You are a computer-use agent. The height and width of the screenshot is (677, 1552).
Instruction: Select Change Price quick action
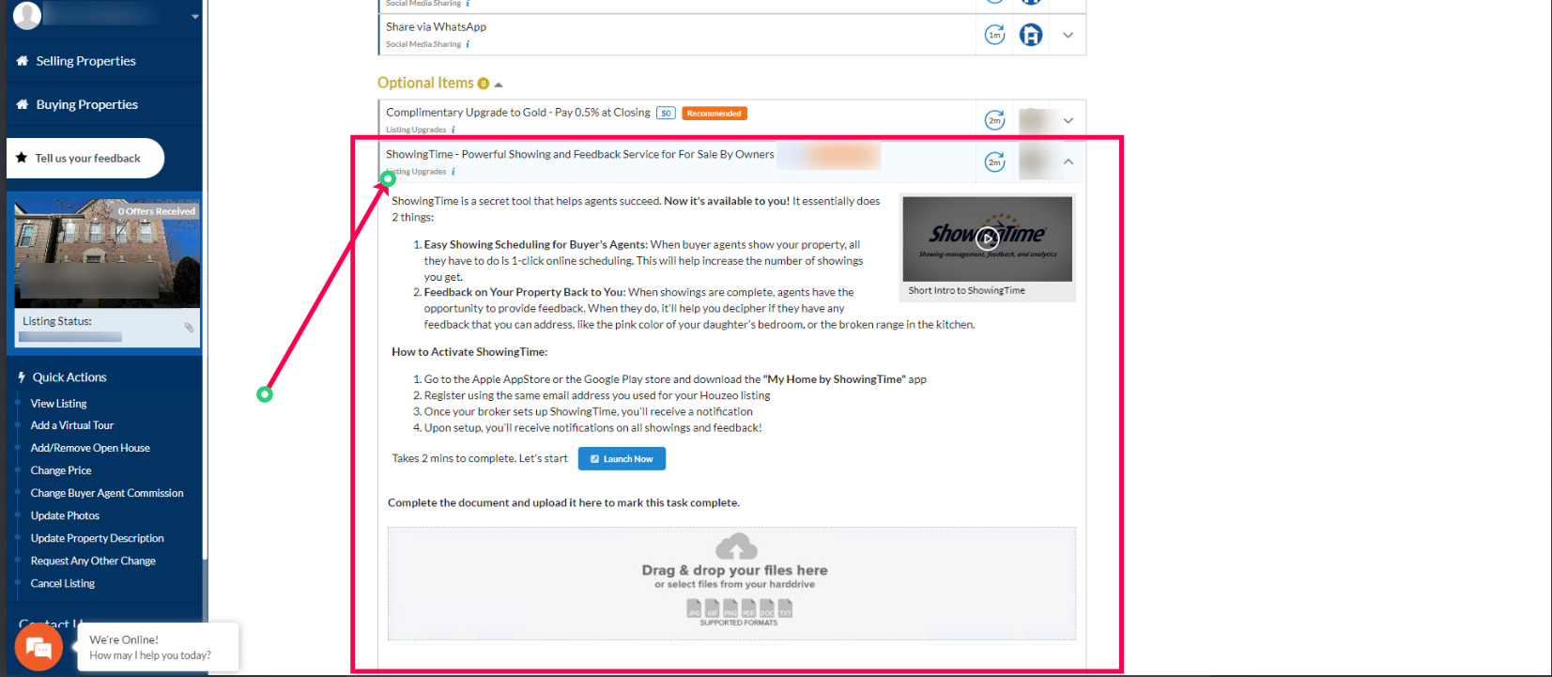(61, 470)
